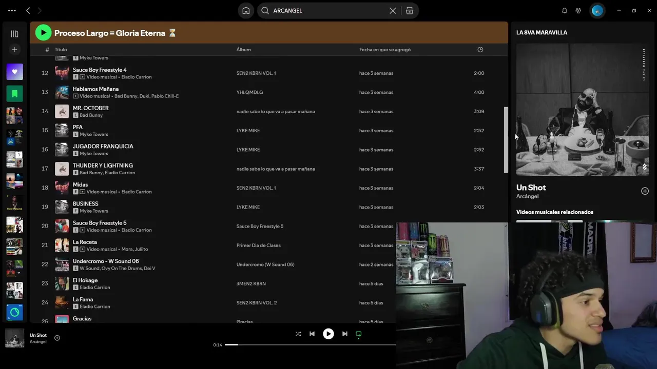Focus the search field containing ARCANGEL

[x=328, y=11]
